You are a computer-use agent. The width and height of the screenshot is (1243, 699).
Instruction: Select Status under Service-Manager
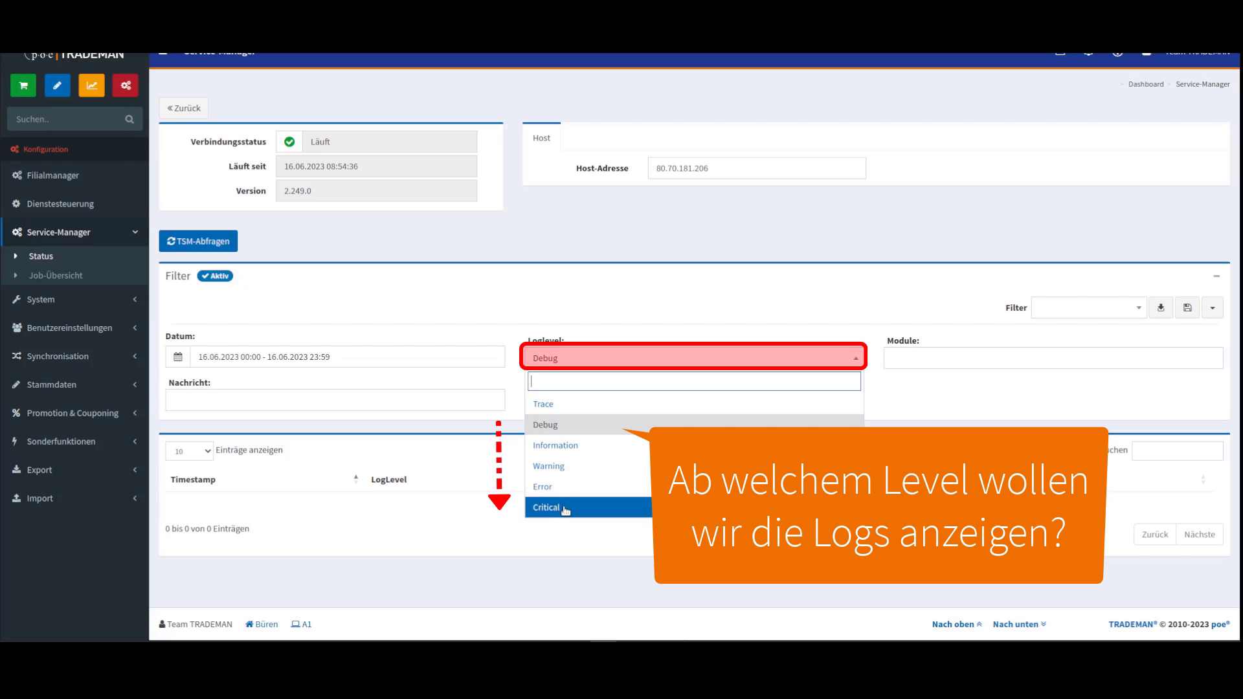pyautogui.click(x=41, y=256)
